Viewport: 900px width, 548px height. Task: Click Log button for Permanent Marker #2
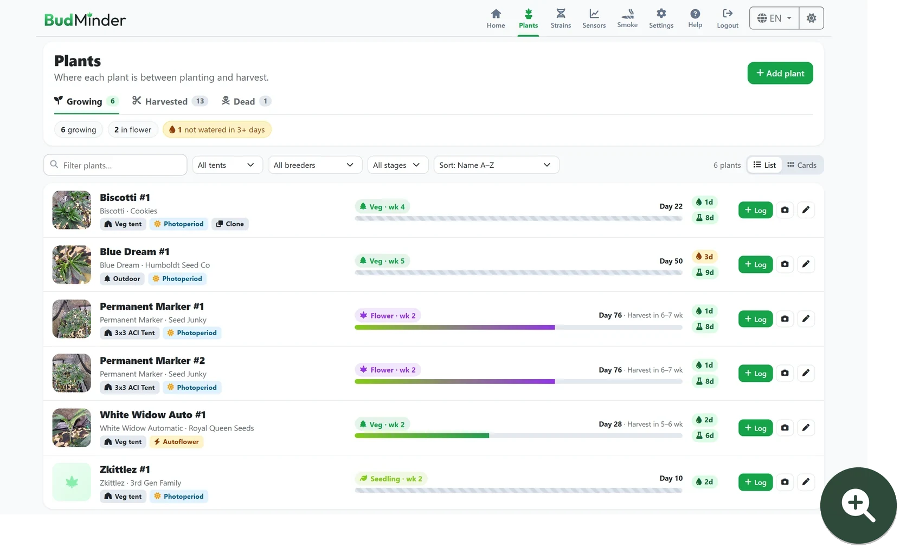coord(755,373)
